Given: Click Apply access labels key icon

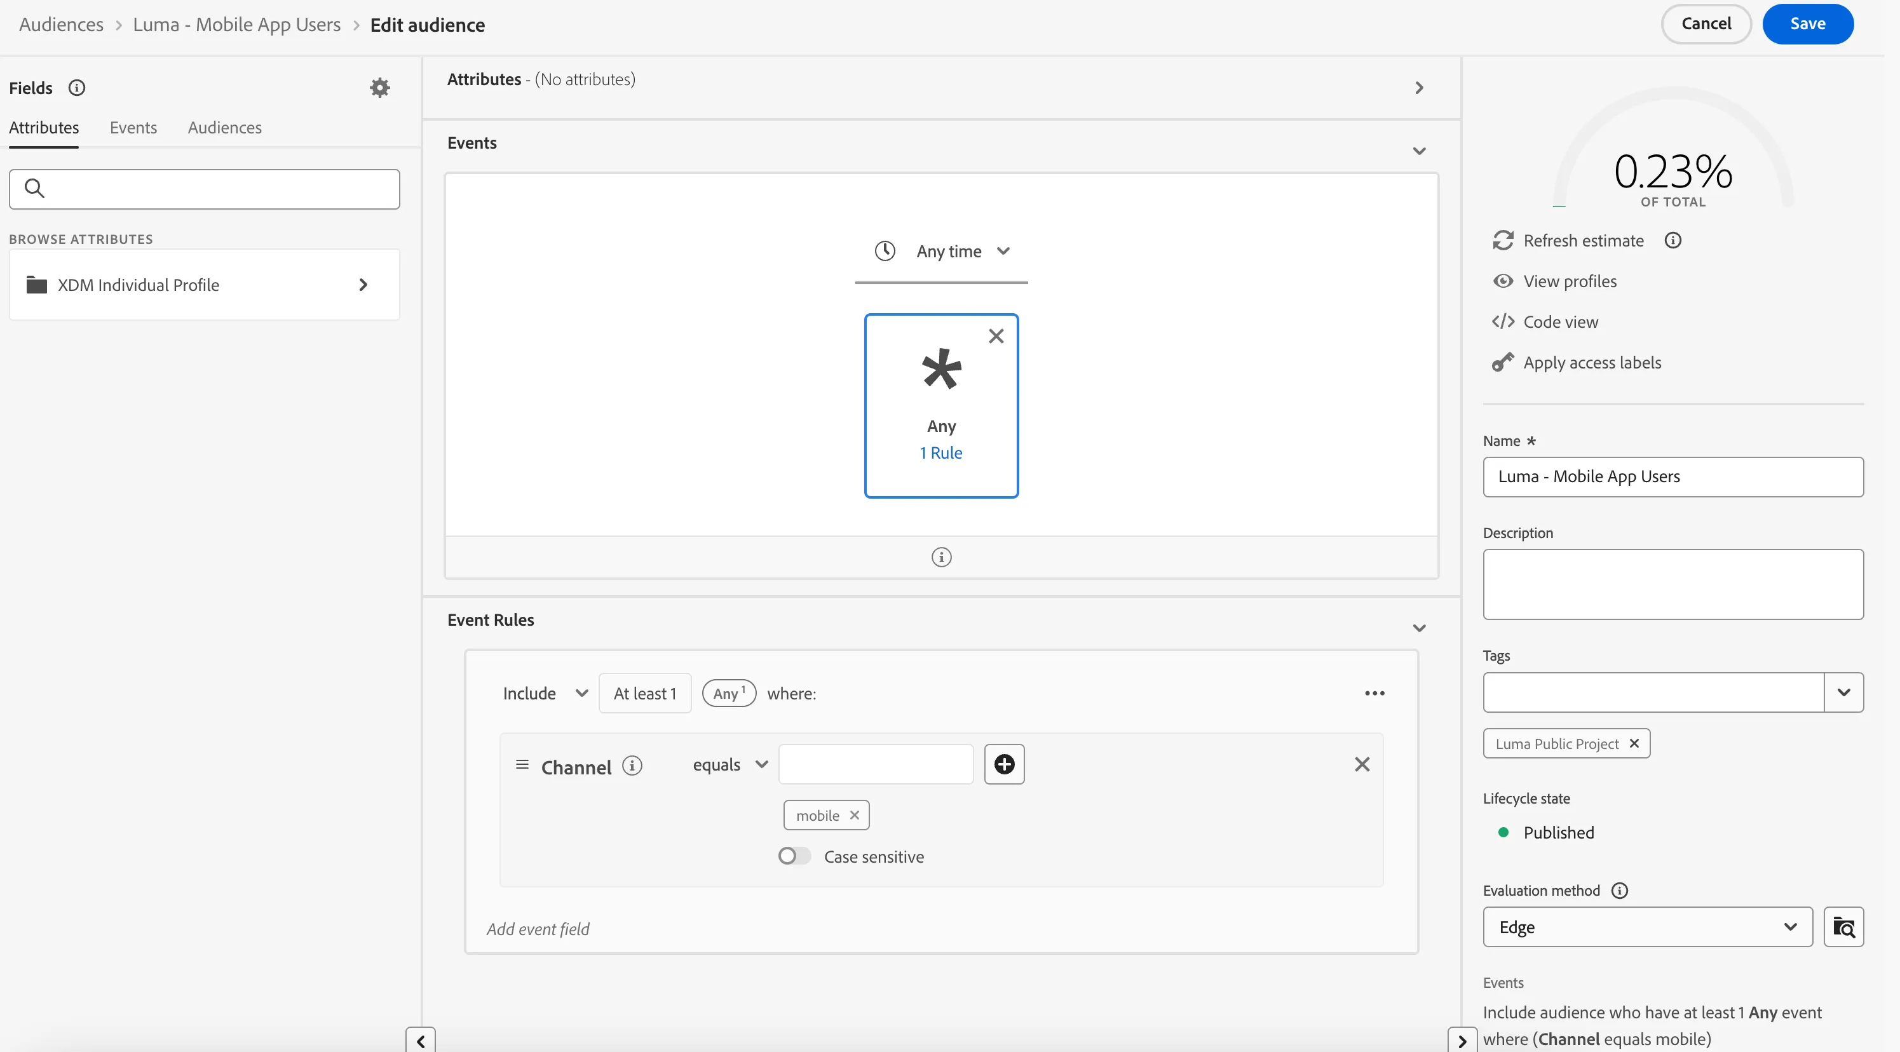Looking at the screenshot, I should tap(1502, 362).
